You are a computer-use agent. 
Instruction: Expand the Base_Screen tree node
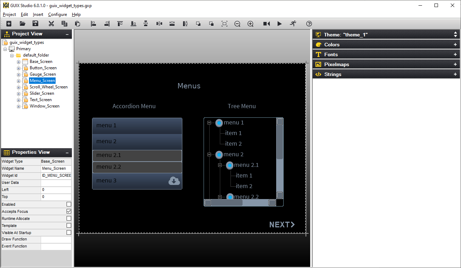(x=18, y=61)
